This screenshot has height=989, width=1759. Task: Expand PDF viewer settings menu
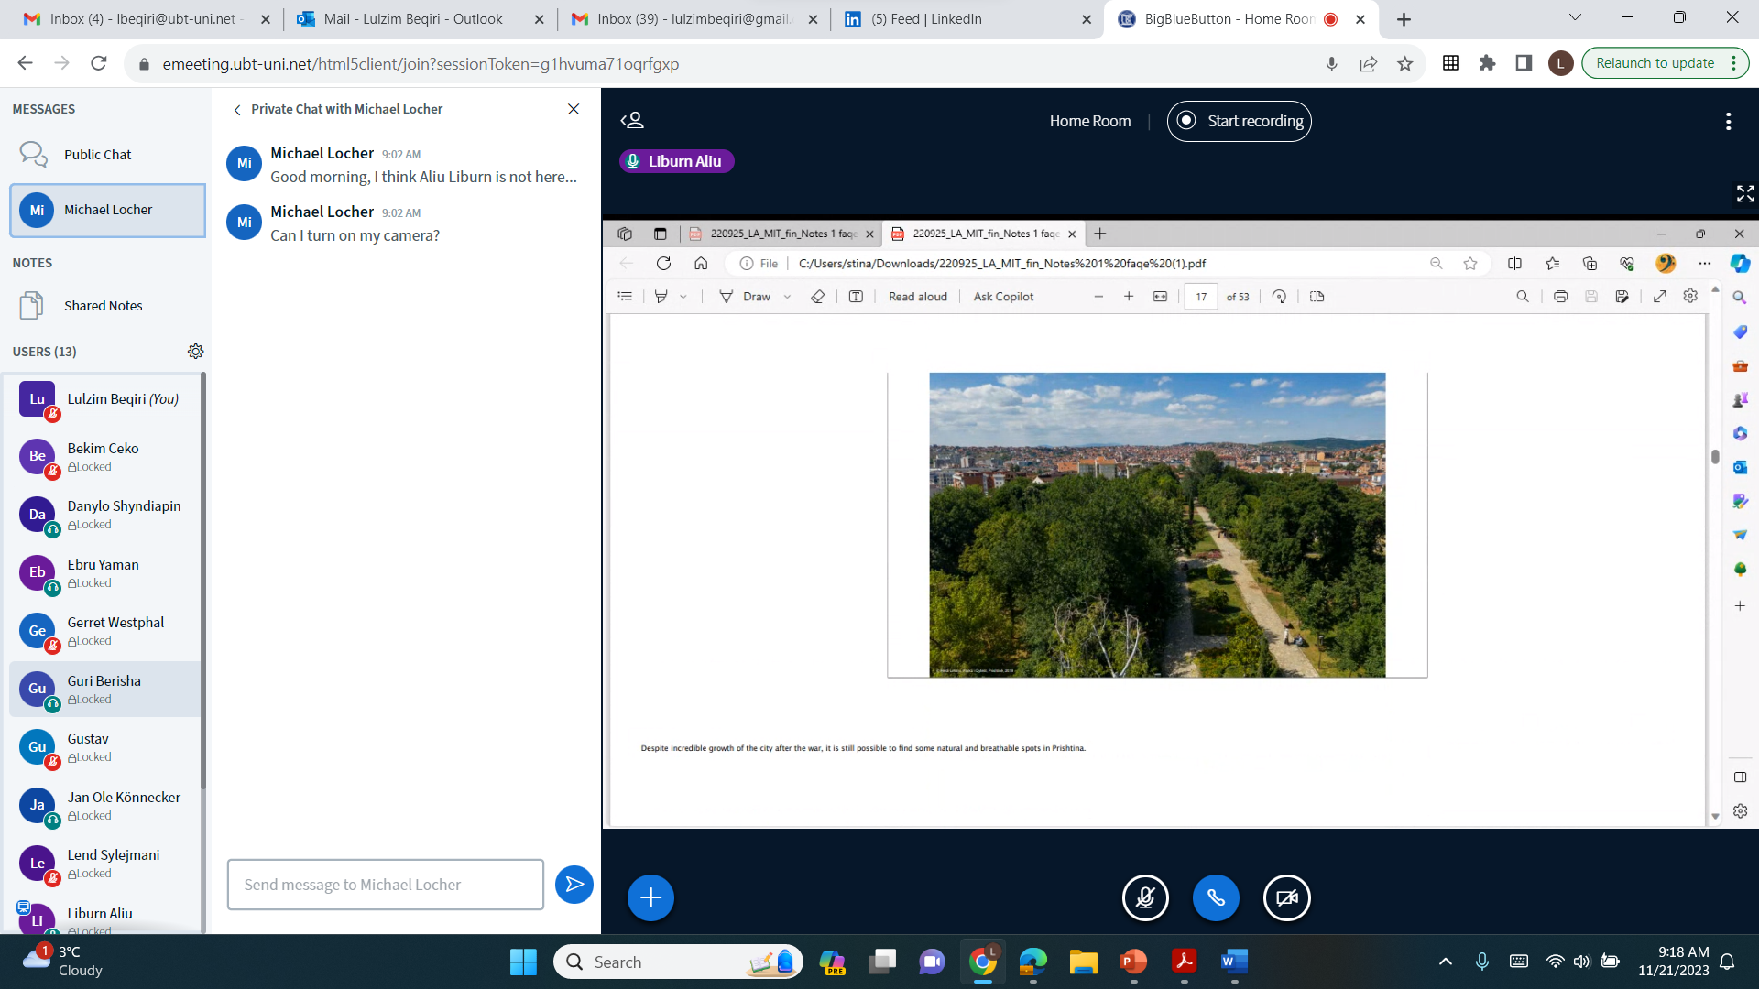click(x=1690, y=296)
